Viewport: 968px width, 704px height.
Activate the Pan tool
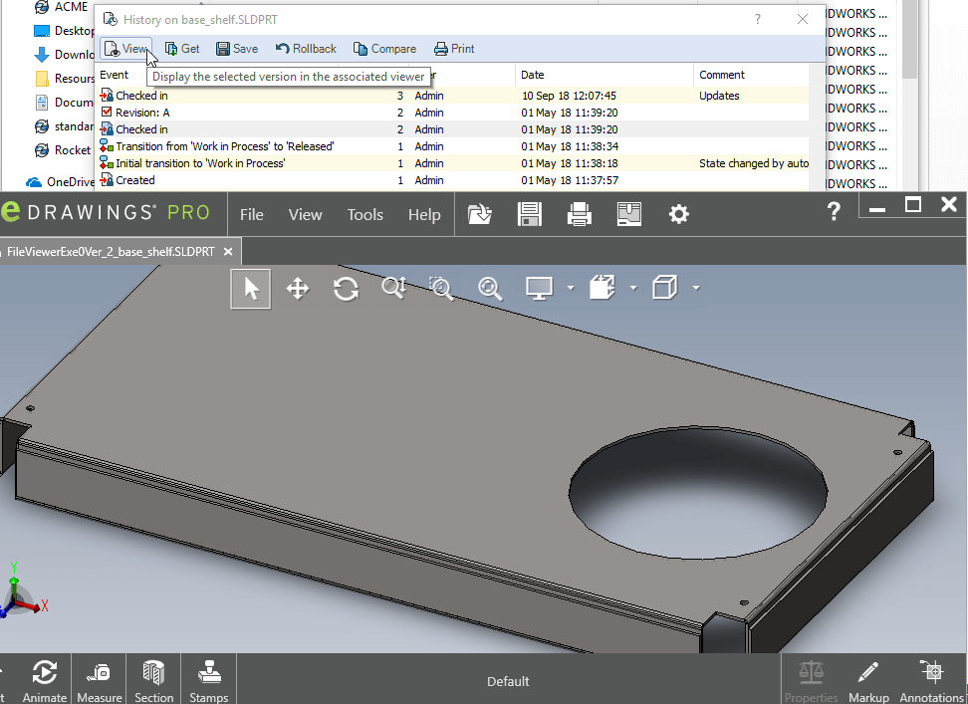click(297, 289)
